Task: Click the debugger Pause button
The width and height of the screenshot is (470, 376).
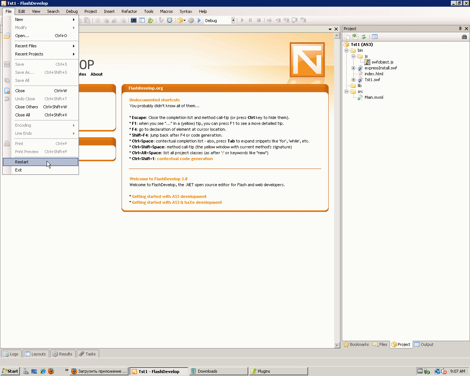Action: pyautogui.click(x=250, y=21)
